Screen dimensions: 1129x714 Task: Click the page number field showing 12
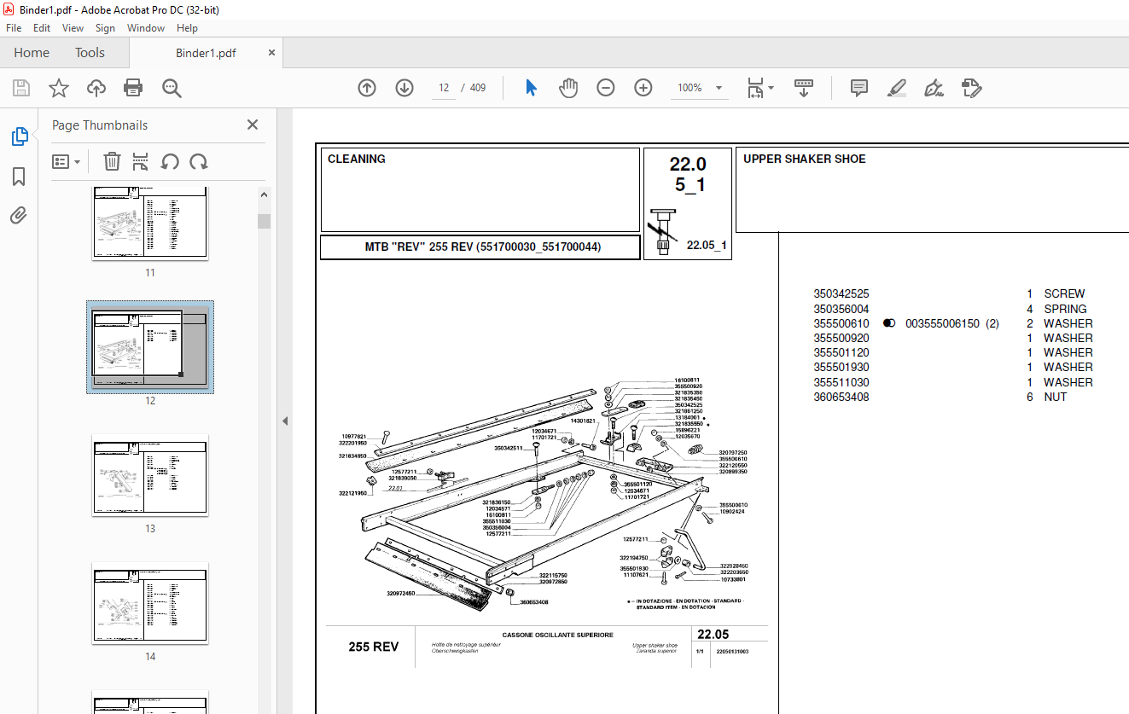(444, 88)
